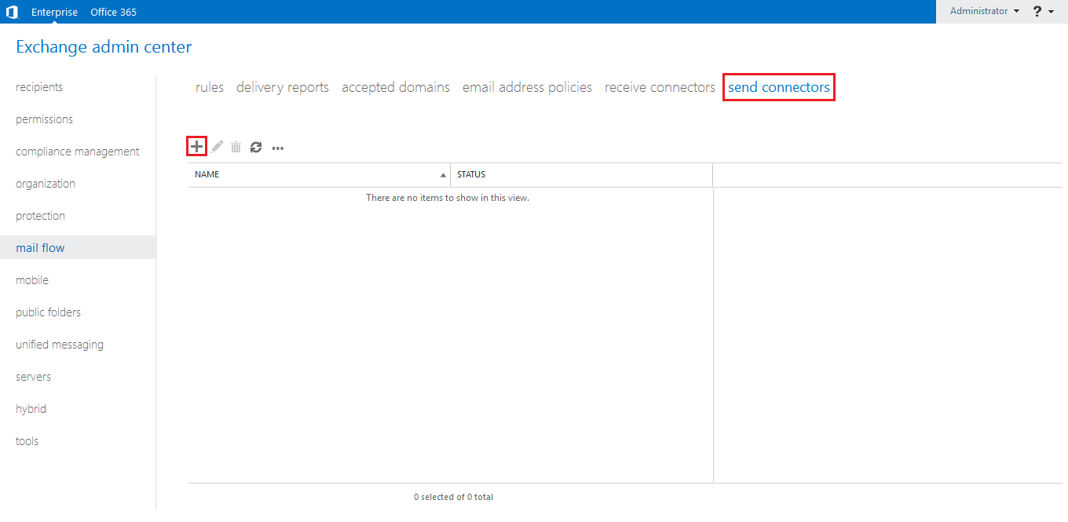Open the rules tab
This screenshot has height=522, width=1068.
point(210,87)
